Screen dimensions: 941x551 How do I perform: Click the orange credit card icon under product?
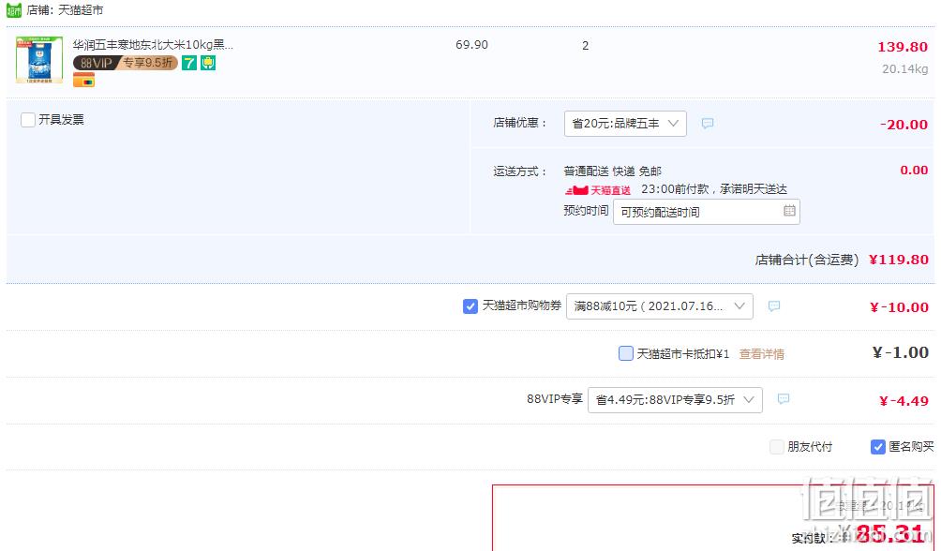point(83,80)
